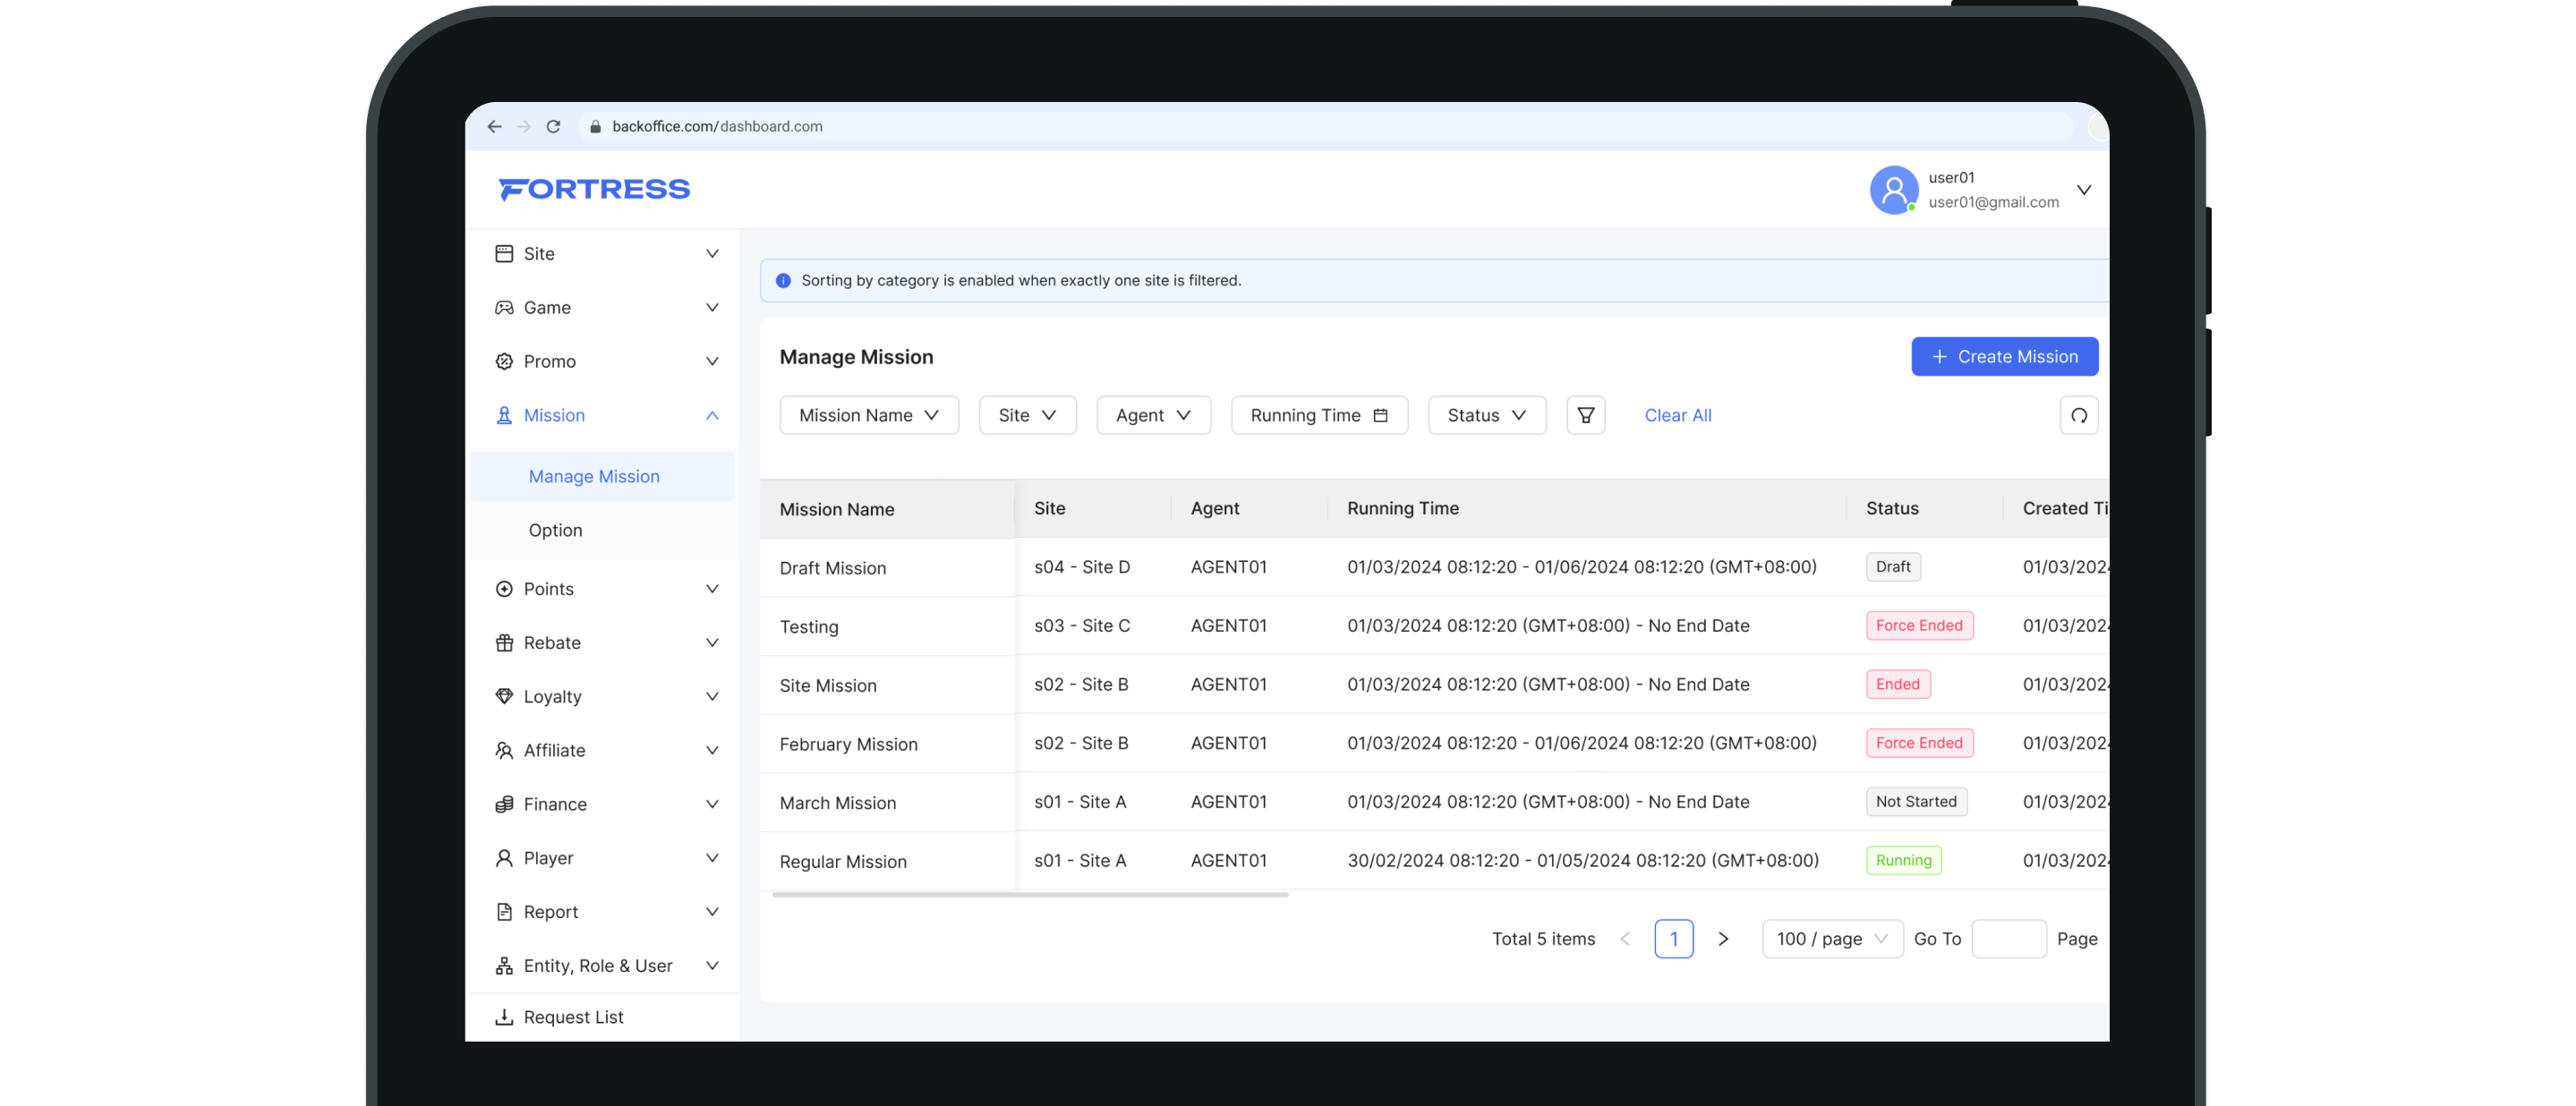Go to next page arrow
This screenshot has width=2576, height=1106.
click(x=1722, y=939)
